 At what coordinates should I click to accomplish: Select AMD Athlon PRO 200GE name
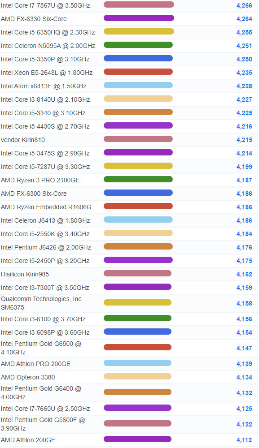(35, 364)
